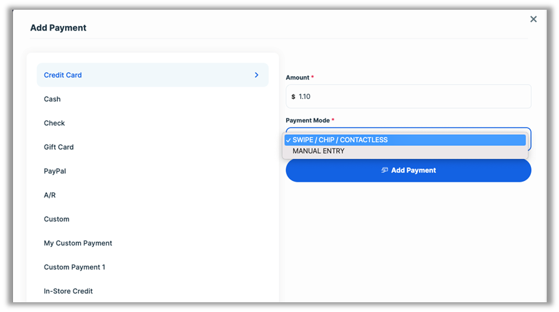Image resolution: width=559 pixels, height=312 pixels.
Task: Select My Custom Payment
Action: point(78,243)
